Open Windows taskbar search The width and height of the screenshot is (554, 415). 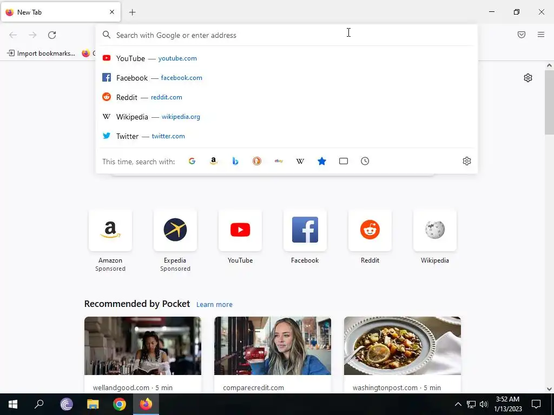click(x=39, y=404)
